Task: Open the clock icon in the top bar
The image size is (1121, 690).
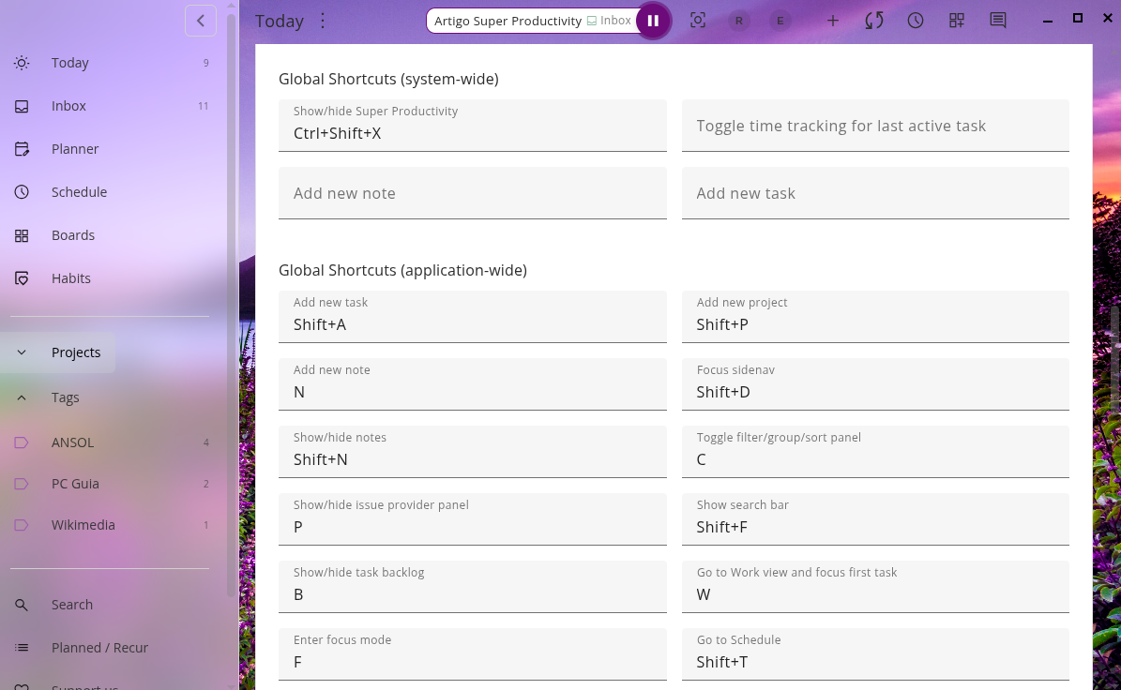Action: pos(916,21)
